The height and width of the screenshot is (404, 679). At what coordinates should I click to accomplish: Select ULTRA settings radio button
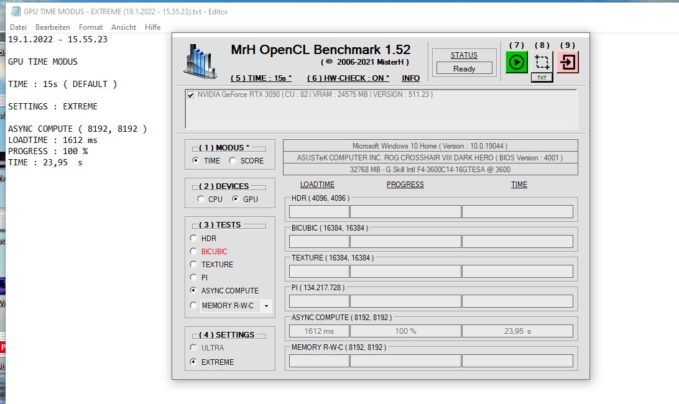(x=193, y=347)
